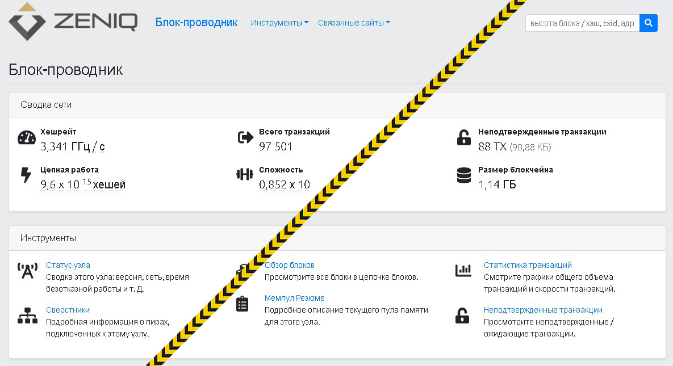Click the Мемпул Резюме clipboard icon
The image size is (673, 366).
click(x=243, y=304)
